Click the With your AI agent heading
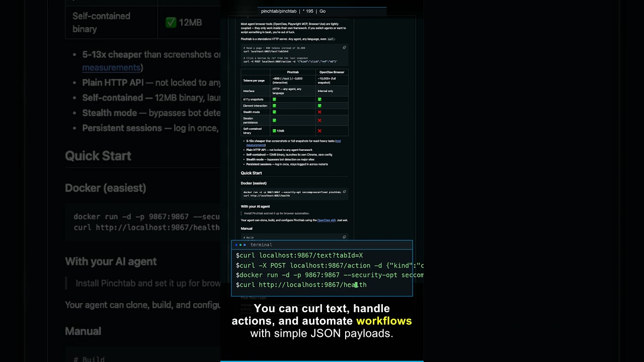Screen dimensions: 644x362 255,206
